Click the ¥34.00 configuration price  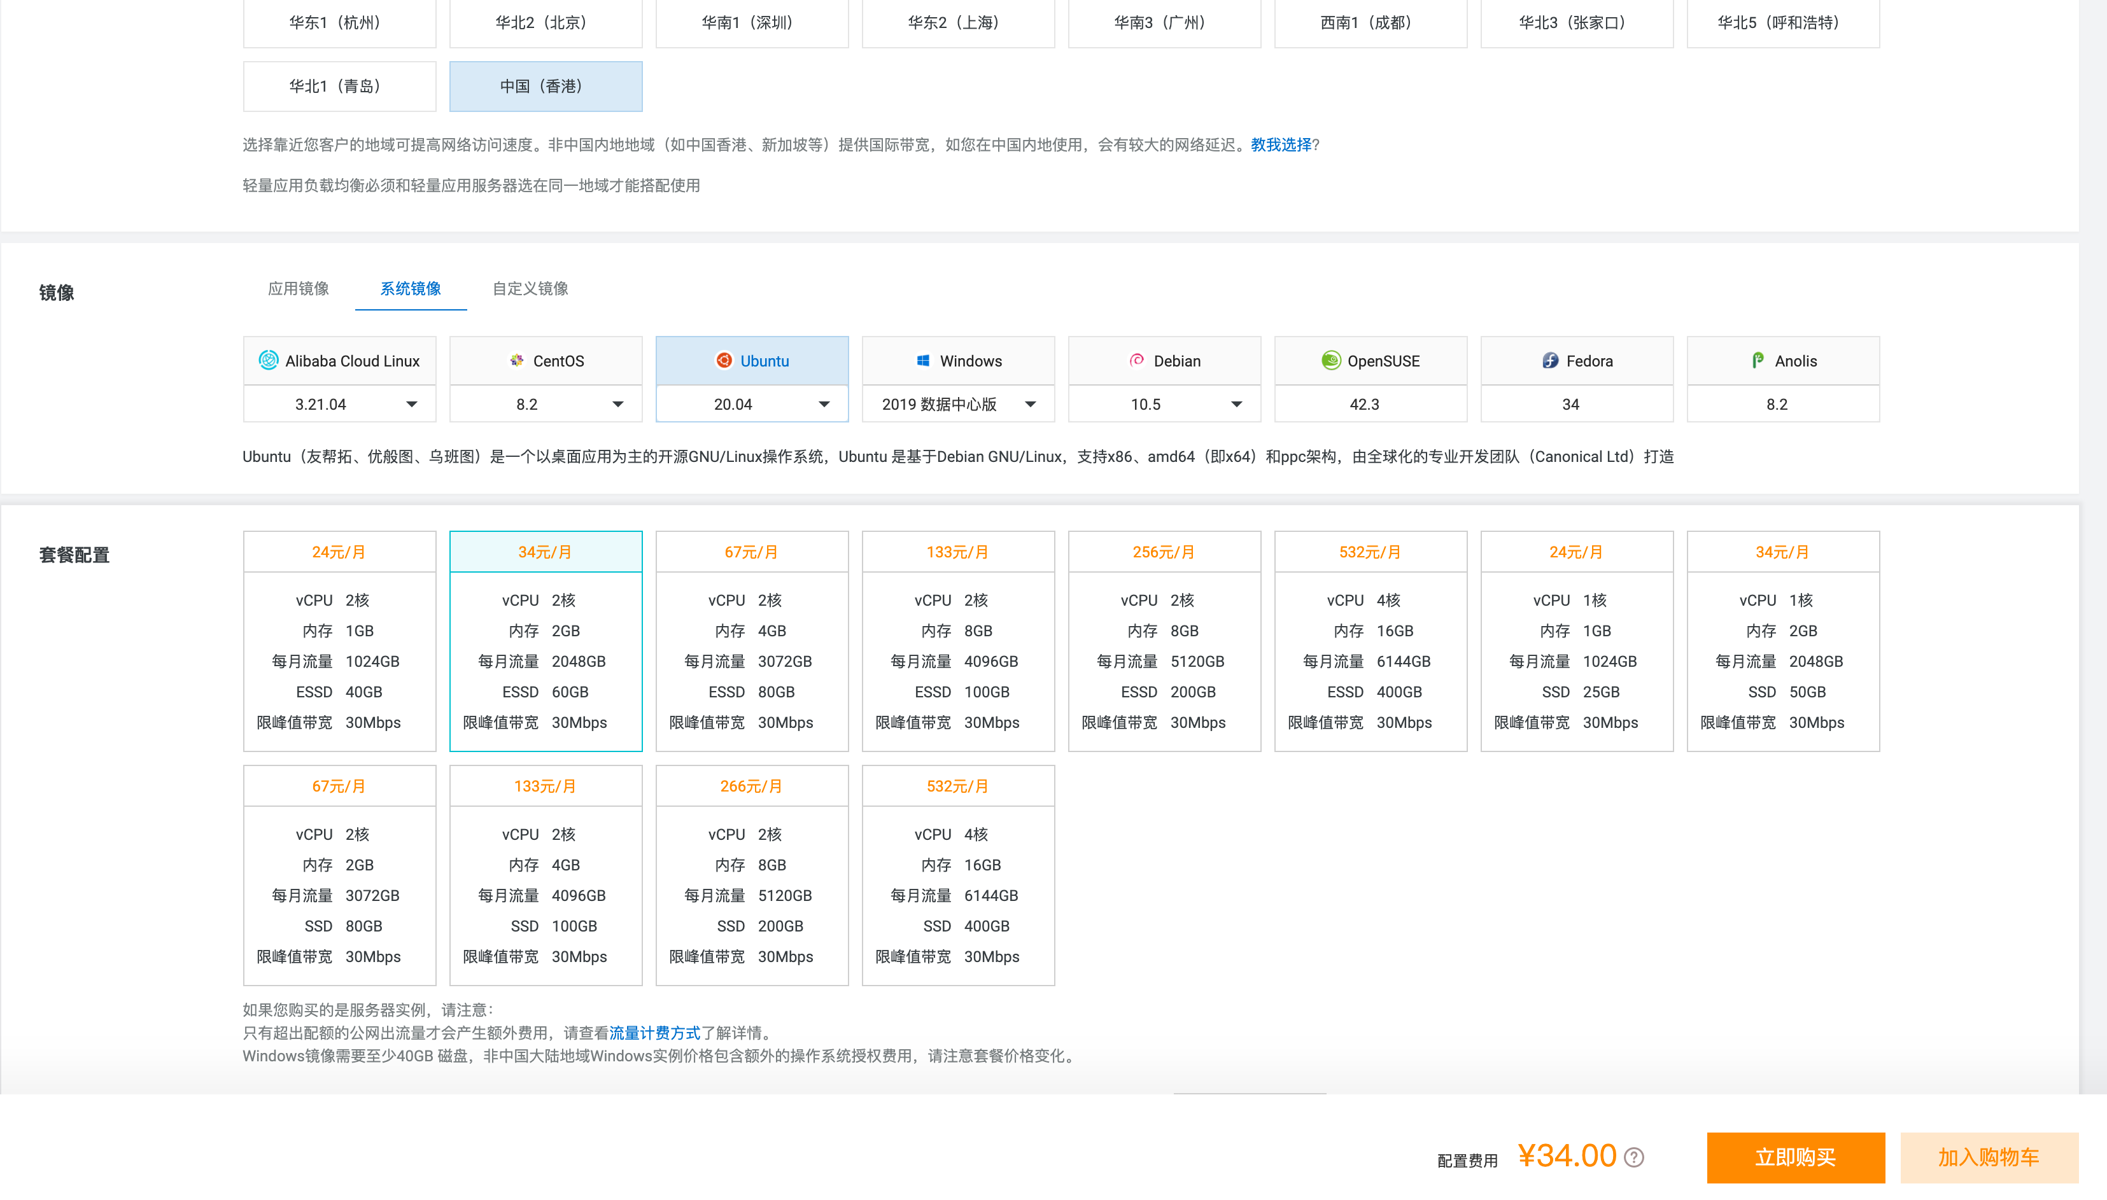pos(1567,1155)
